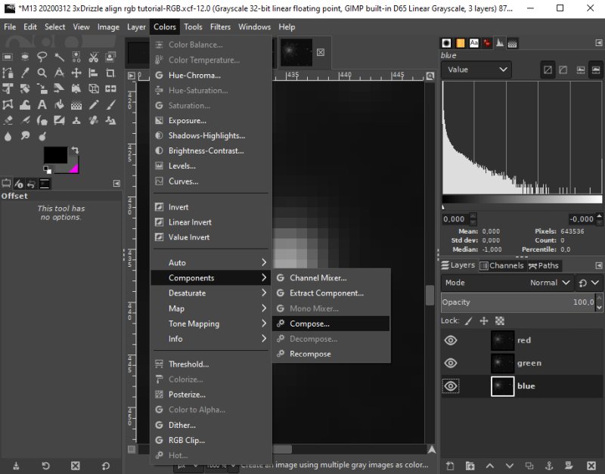
Task: Choose Channel Mixer from submenu
Action: point(331,277)
